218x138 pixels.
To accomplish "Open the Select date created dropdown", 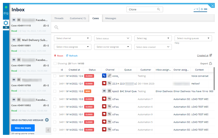I will point(153,47).
